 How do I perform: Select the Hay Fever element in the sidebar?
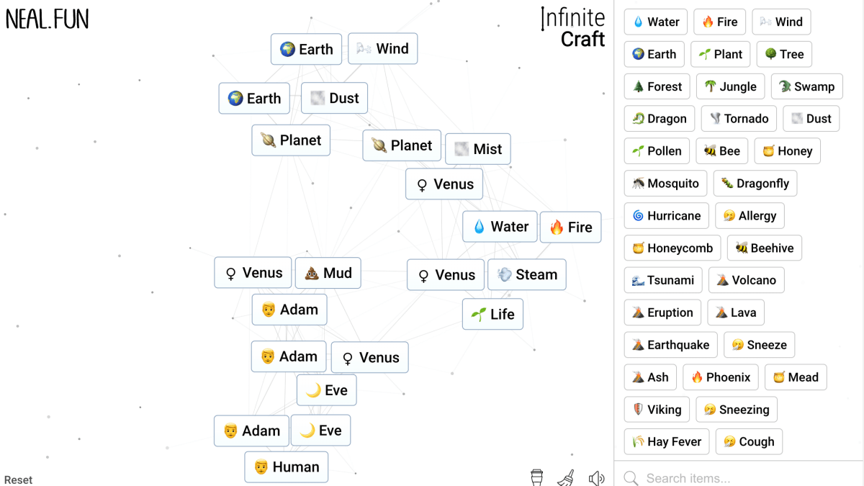pyautogui.click(x=666, y=441)
